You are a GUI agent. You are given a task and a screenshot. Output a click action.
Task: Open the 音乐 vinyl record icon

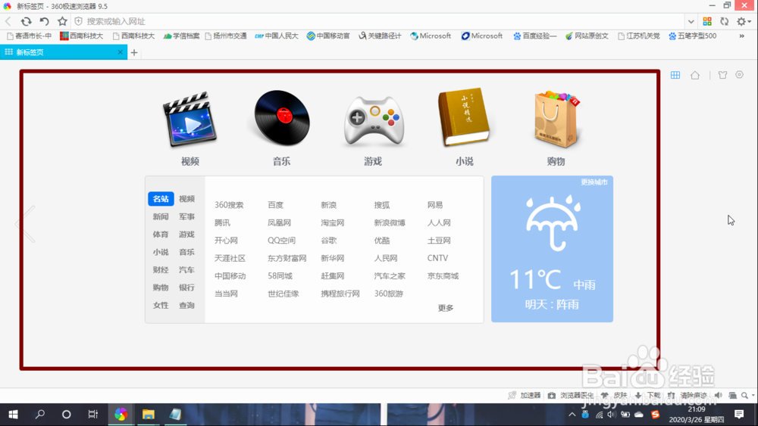[282, 118]
